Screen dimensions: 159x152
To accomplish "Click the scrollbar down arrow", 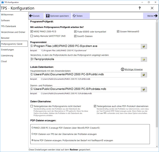I will click(157, 146).
